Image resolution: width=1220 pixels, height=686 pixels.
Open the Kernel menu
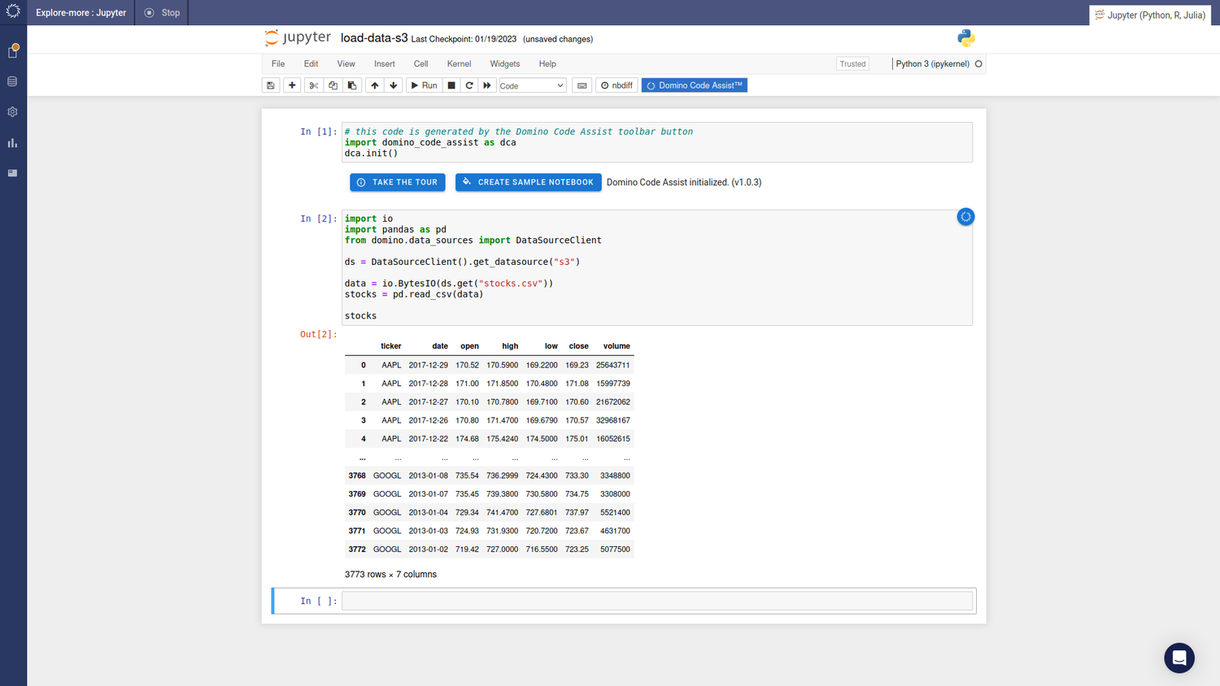click(x=459, y=63)
